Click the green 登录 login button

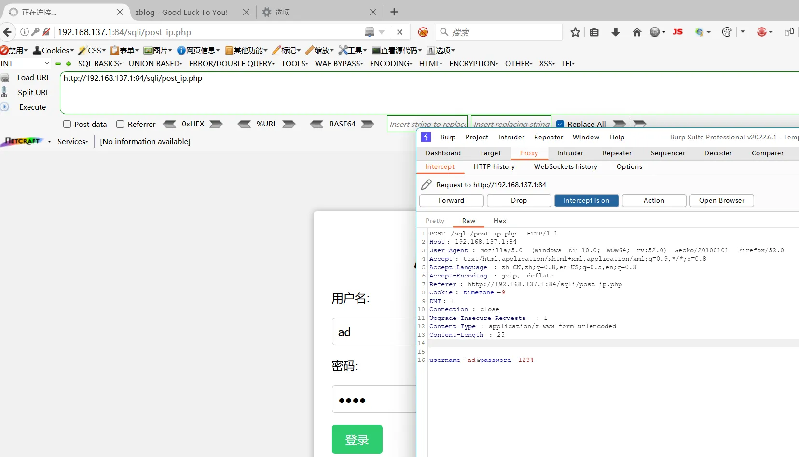tap(357, 439)
